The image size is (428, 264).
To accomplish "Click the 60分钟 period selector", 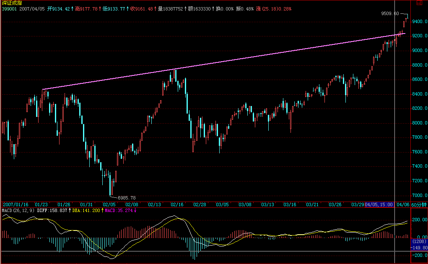I will [418, 204].
